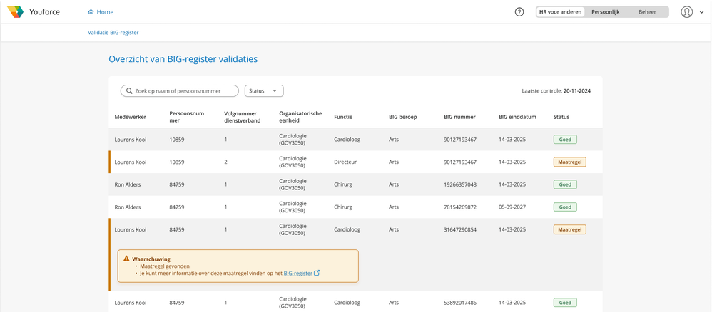Viewport: 712px width, 312px height.
Task: Click the user profile avatar icon
Action: (686, 12)
